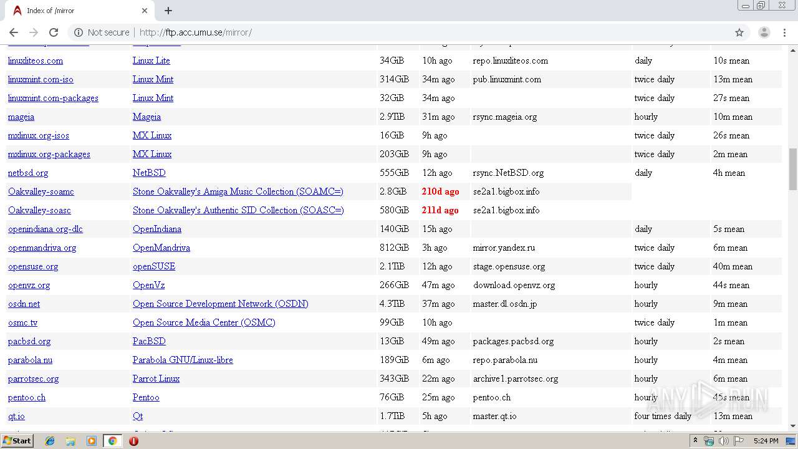
Task: Select the Index of /mirror tab
Action: [x=79, y=11]
